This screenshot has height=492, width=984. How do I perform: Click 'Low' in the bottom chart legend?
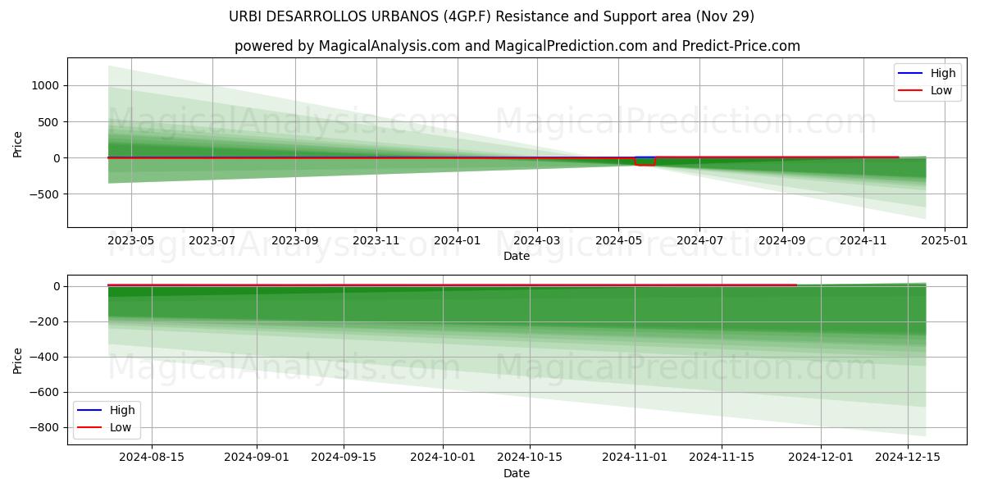tap(121, 427)
